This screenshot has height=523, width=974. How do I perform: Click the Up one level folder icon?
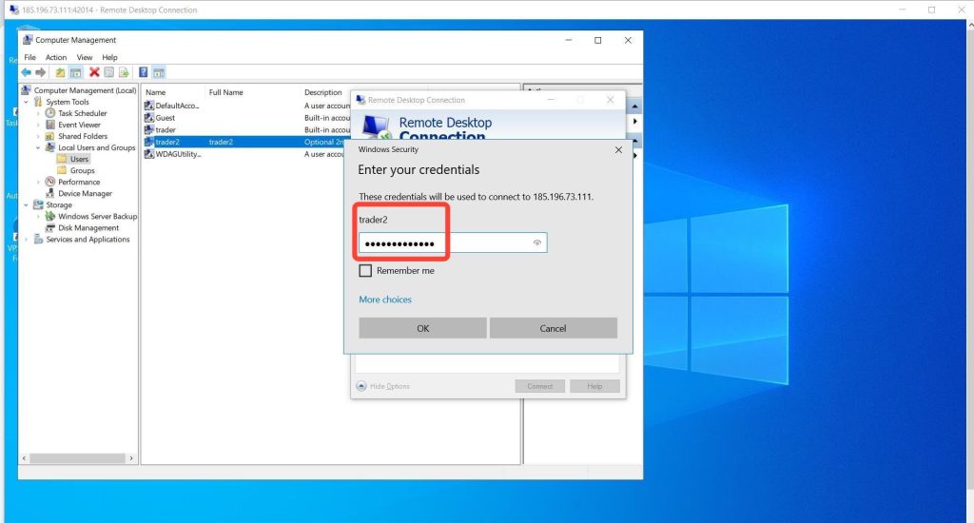[60, 72]
